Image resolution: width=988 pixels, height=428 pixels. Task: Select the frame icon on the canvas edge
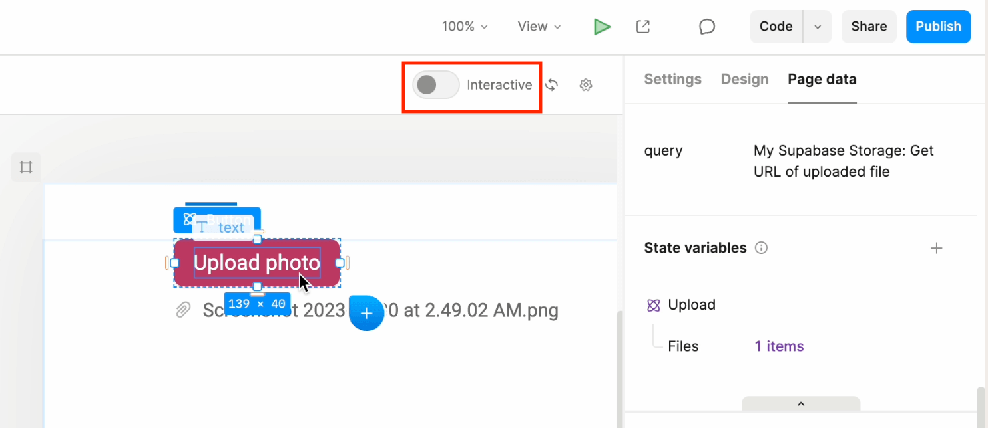point(25,167)
